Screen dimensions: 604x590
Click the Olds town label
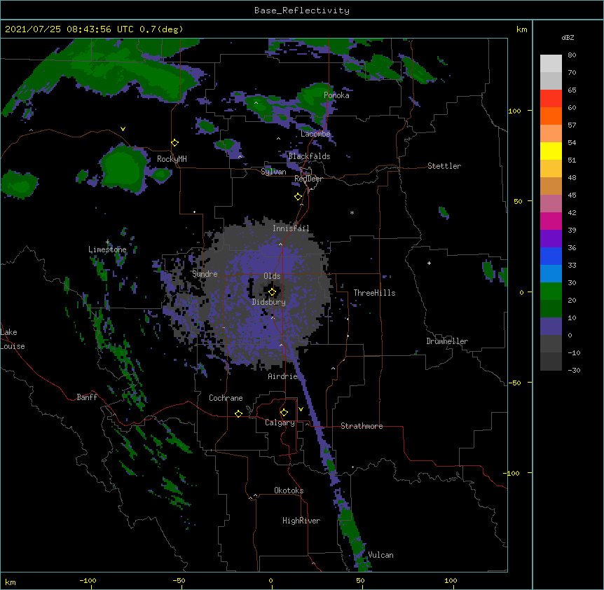click(272, 276)
